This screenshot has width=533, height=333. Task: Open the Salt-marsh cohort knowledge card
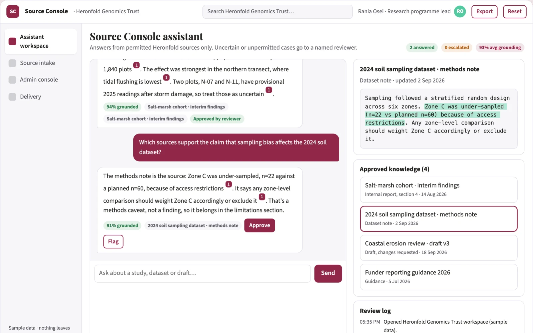click(439, 189)
